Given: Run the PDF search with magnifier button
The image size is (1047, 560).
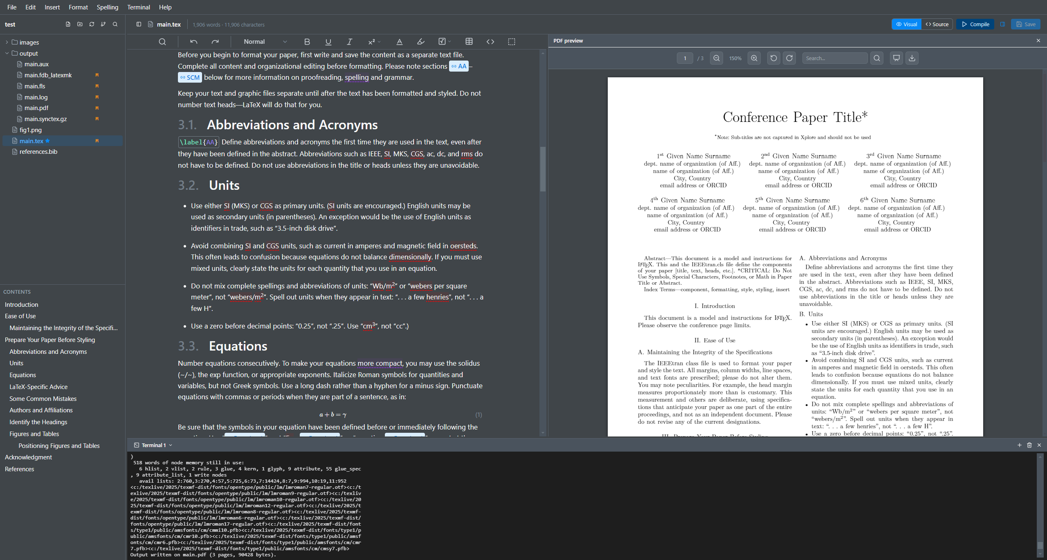Looking at the screenshot, I should tap(877, 58).
